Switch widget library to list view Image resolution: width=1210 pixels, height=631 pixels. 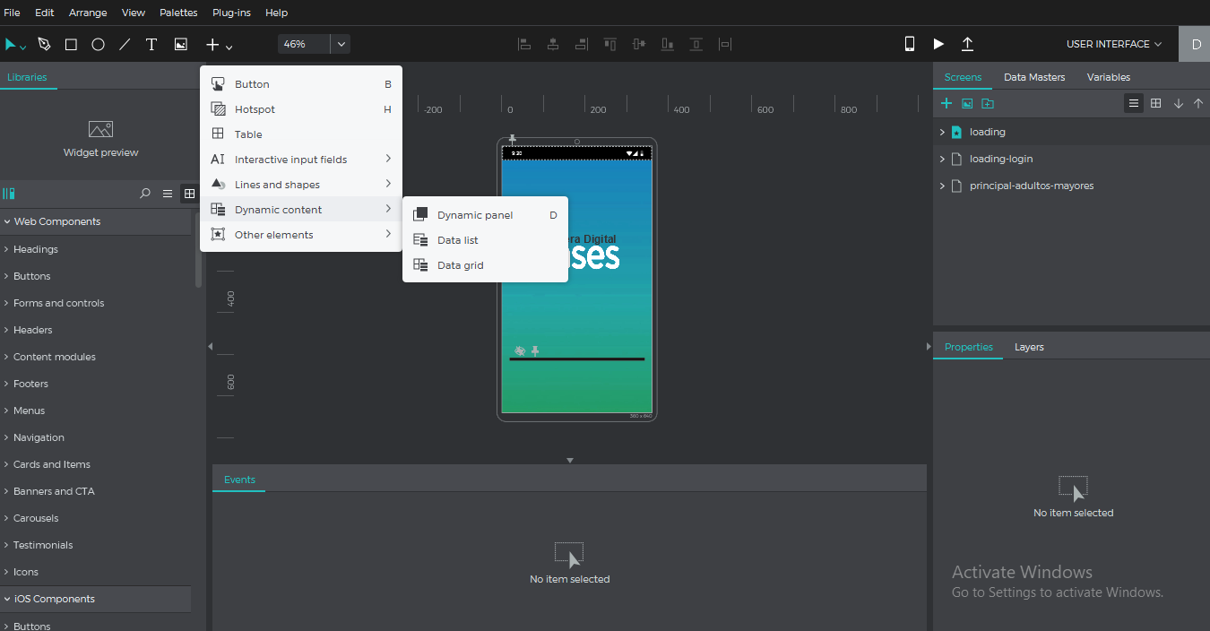tap(168, 194)
